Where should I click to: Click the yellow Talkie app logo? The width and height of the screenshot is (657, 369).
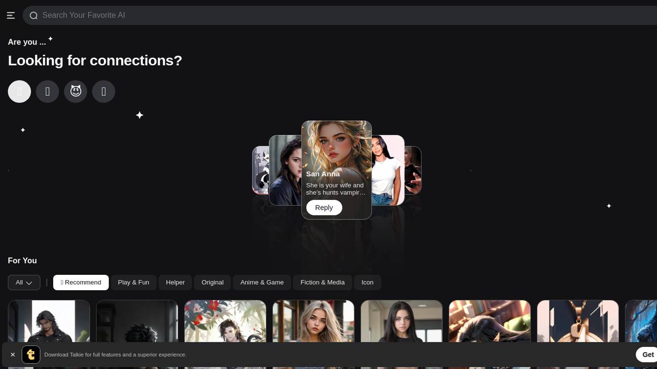(31, 355)
